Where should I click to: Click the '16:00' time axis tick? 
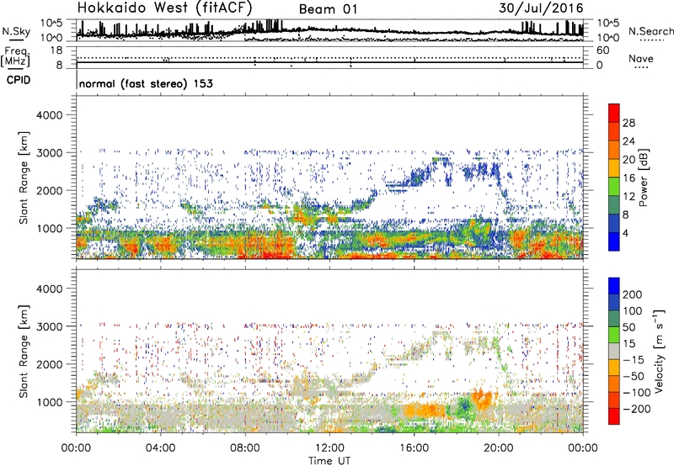click(x=414, y=448)
